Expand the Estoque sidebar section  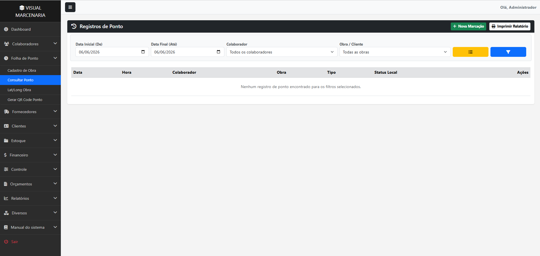click(x=30, y=141)
